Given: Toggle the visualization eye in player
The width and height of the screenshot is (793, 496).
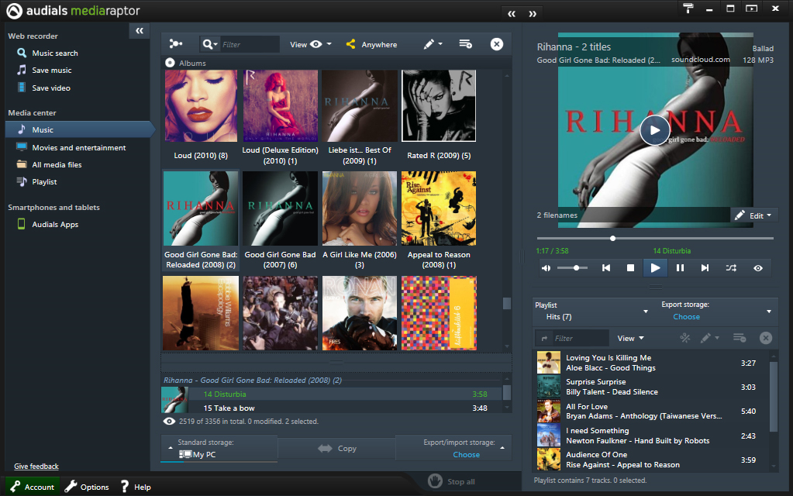Looking at the screenshot, I should point(757,268).
